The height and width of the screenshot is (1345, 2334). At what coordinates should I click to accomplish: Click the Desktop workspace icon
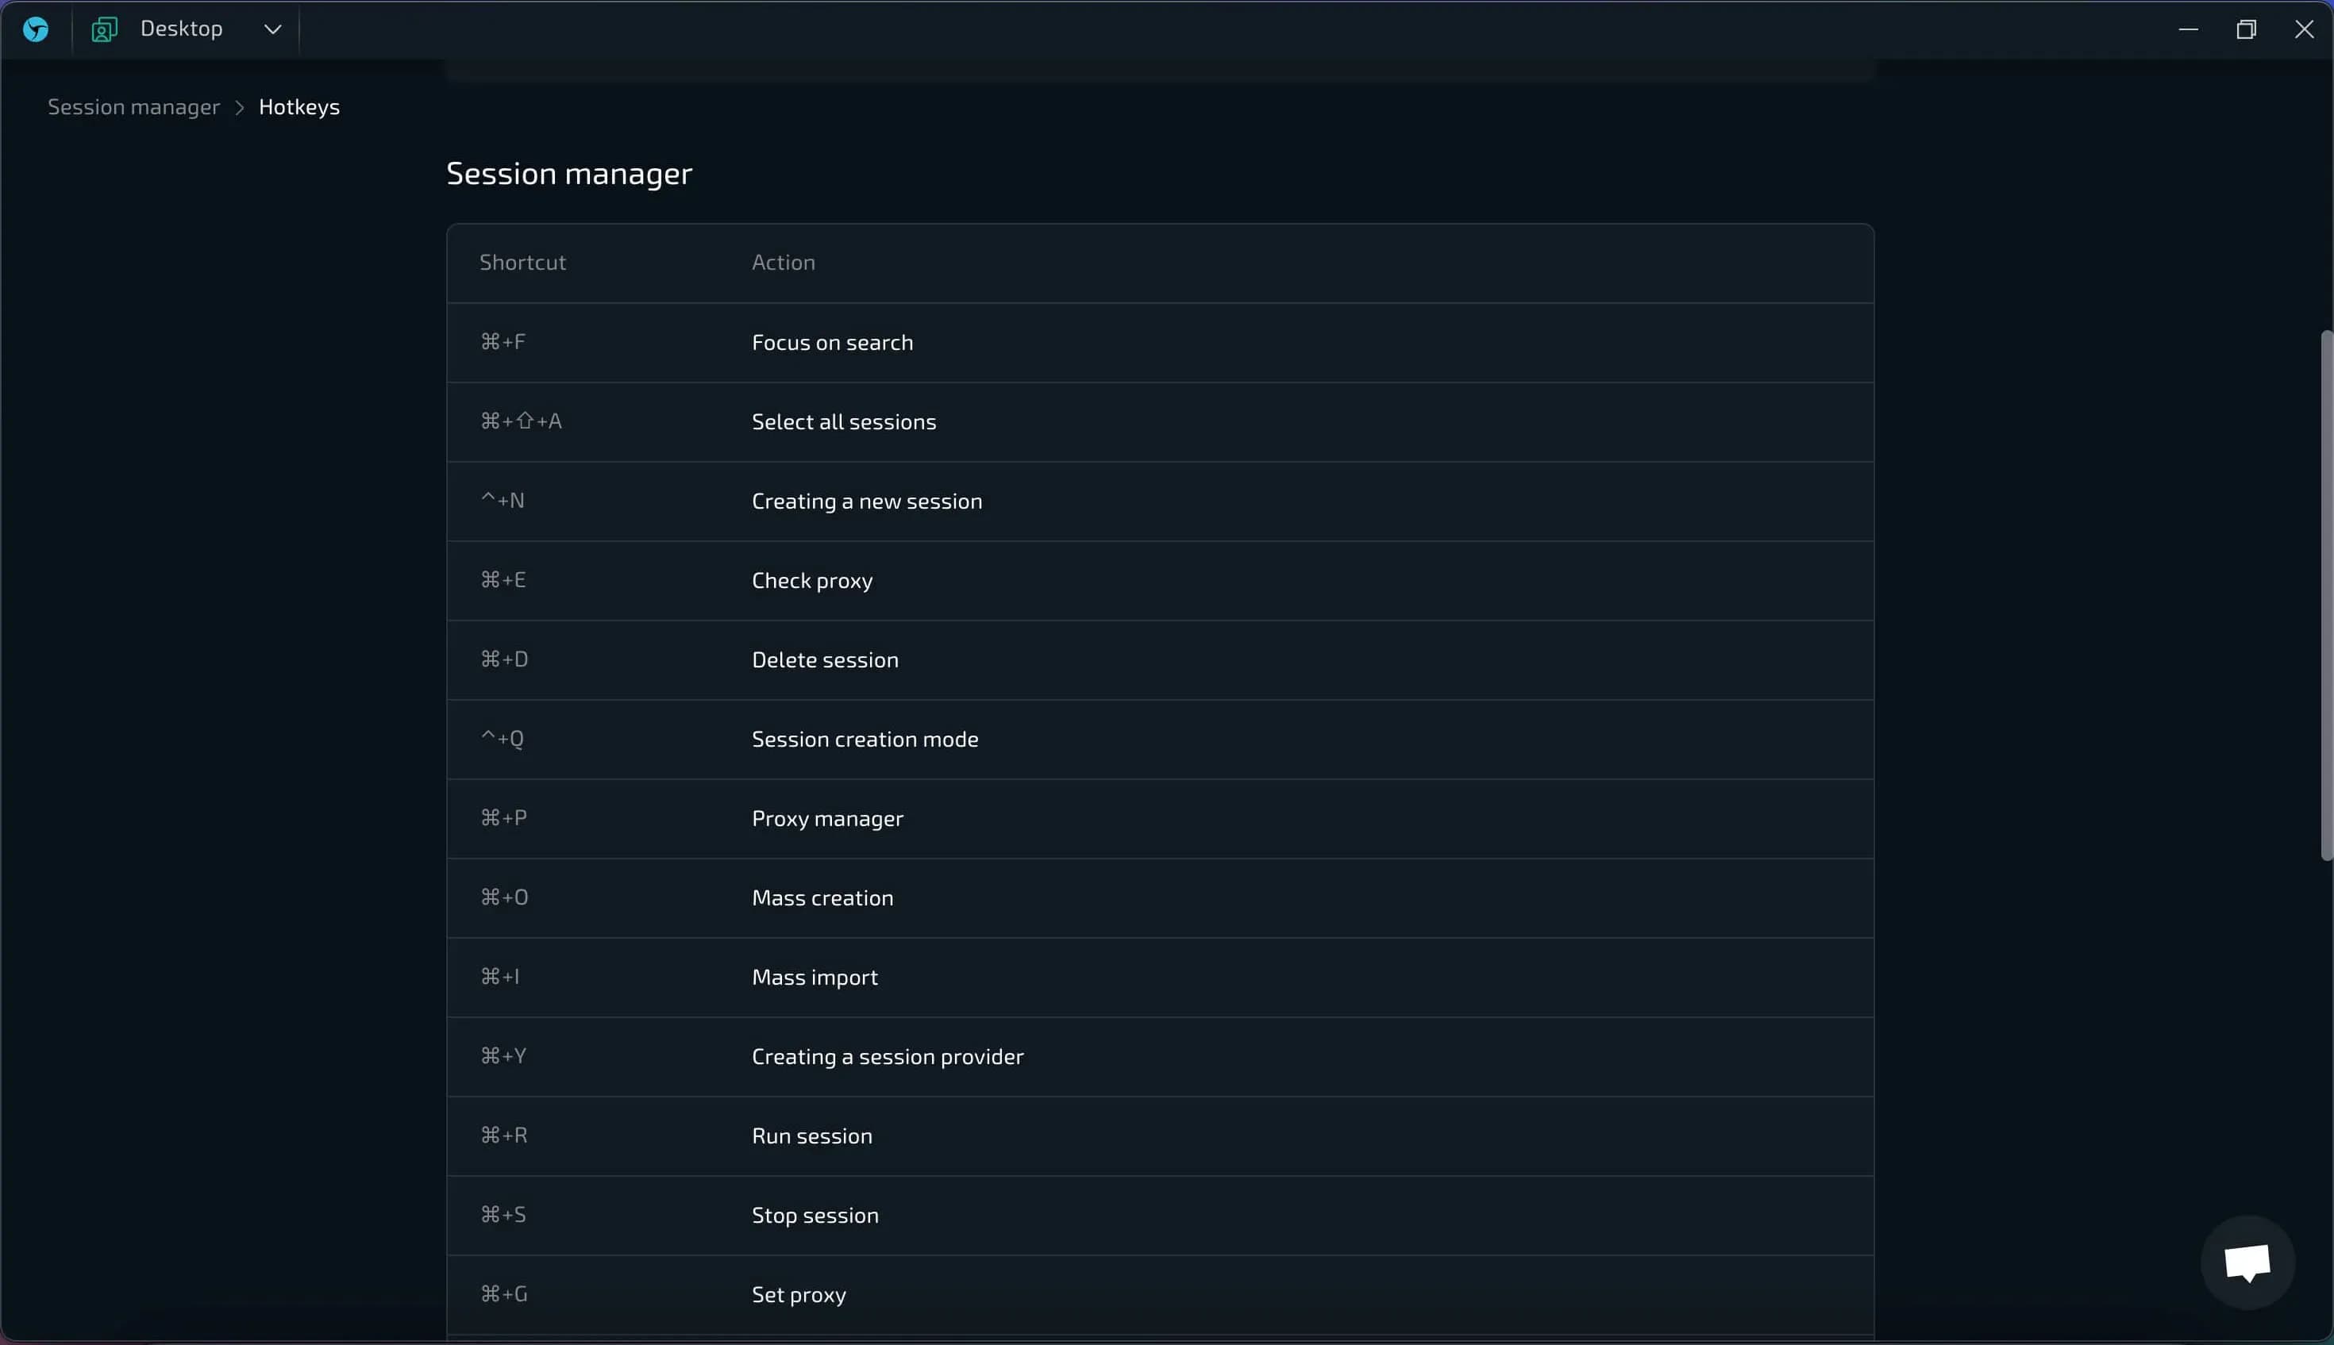pos(105,29)
